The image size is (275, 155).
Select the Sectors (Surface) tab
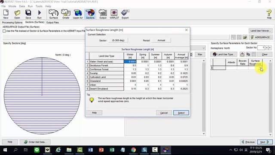(x=34, y=22)
